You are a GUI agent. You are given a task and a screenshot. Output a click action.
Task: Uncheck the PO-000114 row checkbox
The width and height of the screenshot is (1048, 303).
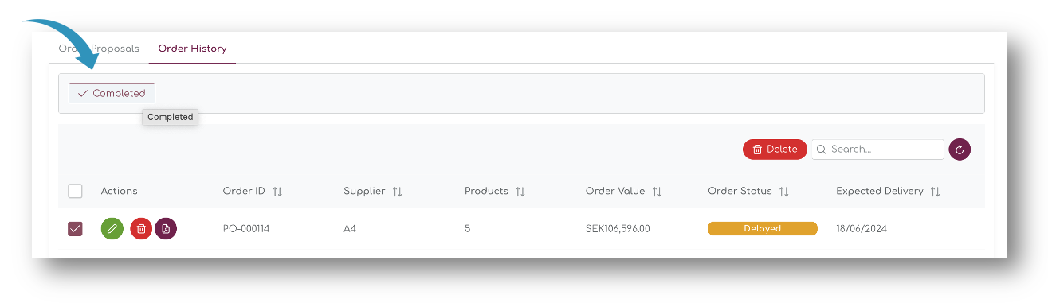[x=75, y=229]
